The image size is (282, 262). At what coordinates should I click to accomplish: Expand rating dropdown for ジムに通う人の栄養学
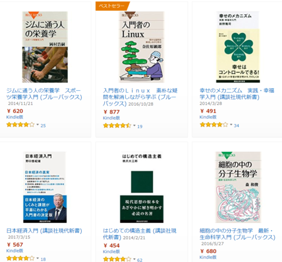click(38, 124)
